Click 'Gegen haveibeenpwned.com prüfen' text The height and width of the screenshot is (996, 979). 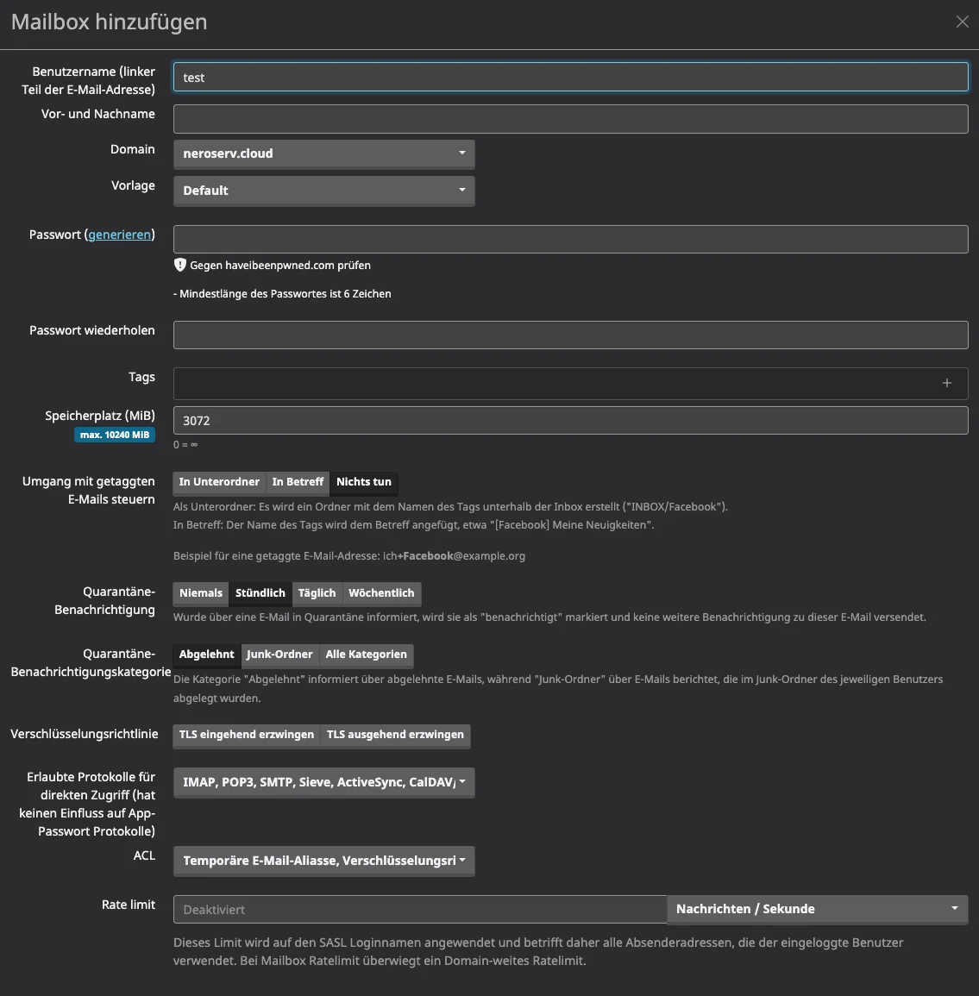(280, 266)
